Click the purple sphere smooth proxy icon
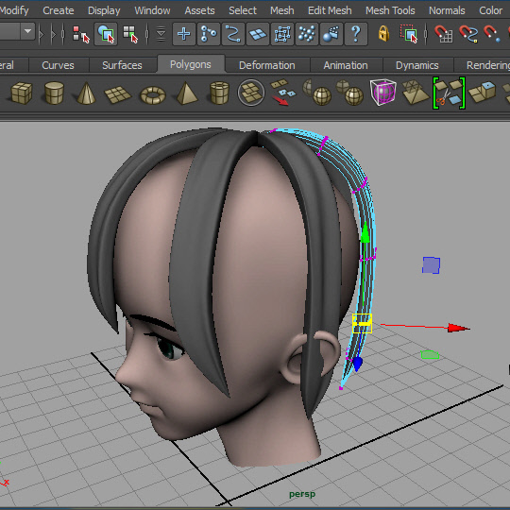This screenshot has height=510, width=510. click(x=382, y=92)
